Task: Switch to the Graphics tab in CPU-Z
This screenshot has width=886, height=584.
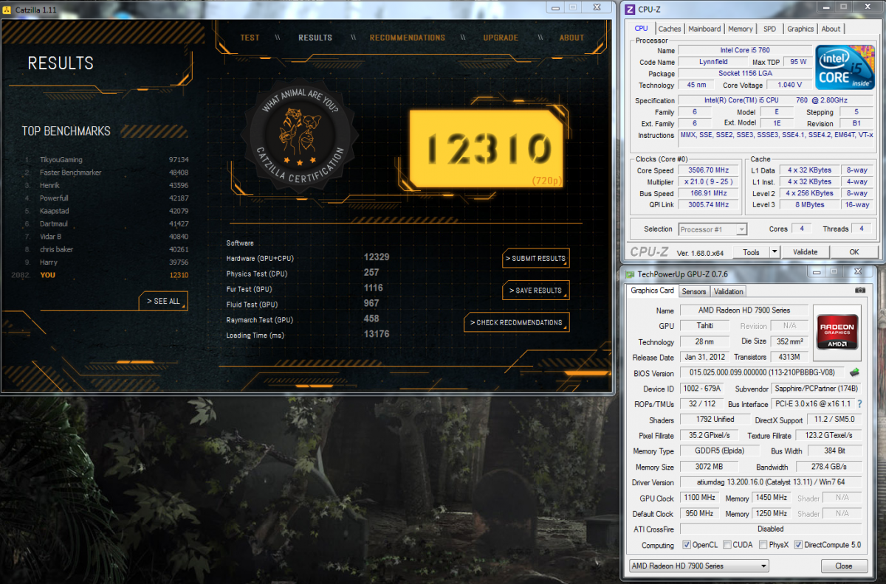Action: coord(800,29)
